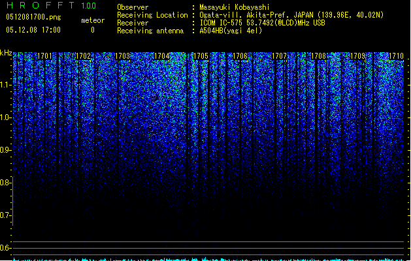Screen dimensions: 411x261
Task: Click the 1703 time marker
Action: [122, 56]
